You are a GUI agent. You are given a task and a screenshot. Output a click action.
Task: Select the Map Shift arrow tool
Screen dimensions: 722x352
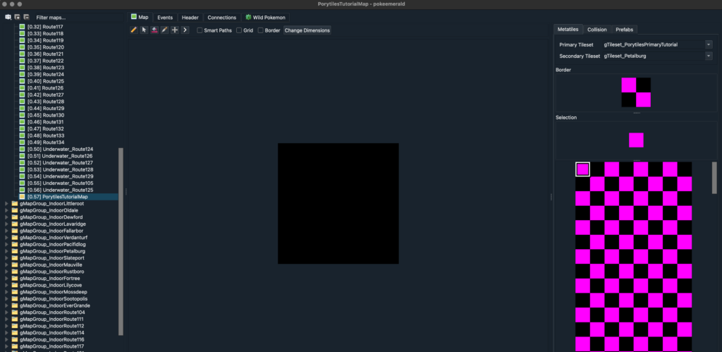(185, 30)
